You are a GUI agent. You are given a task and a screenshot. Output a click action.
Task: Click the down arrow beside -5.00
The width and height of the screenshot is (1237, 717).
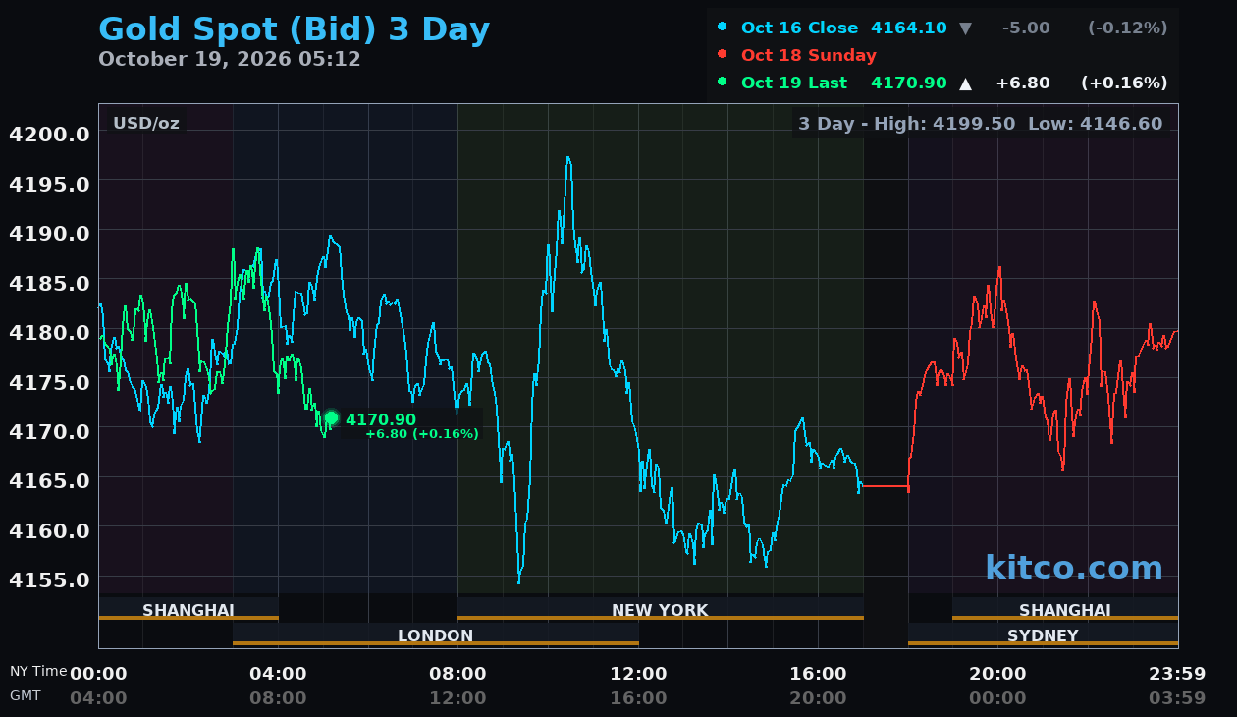click(x=965, y=28)
